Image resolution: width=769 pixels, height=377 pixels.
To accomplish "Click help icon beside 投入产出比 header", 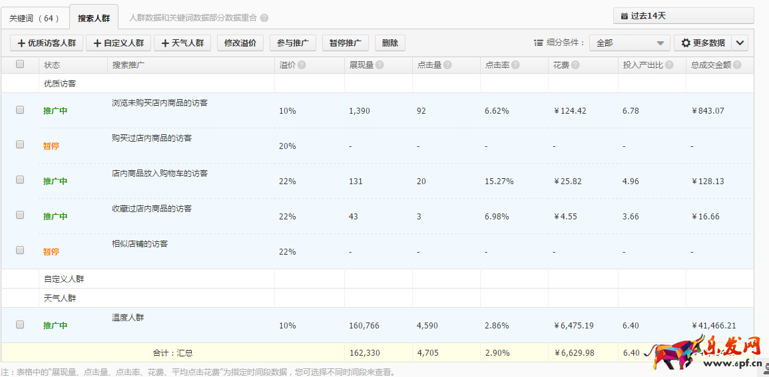I will coord(669,65).
